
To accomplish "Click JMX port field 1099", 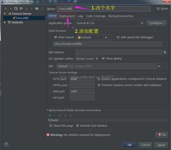I will pyautogui.click(x=82, y=92).
